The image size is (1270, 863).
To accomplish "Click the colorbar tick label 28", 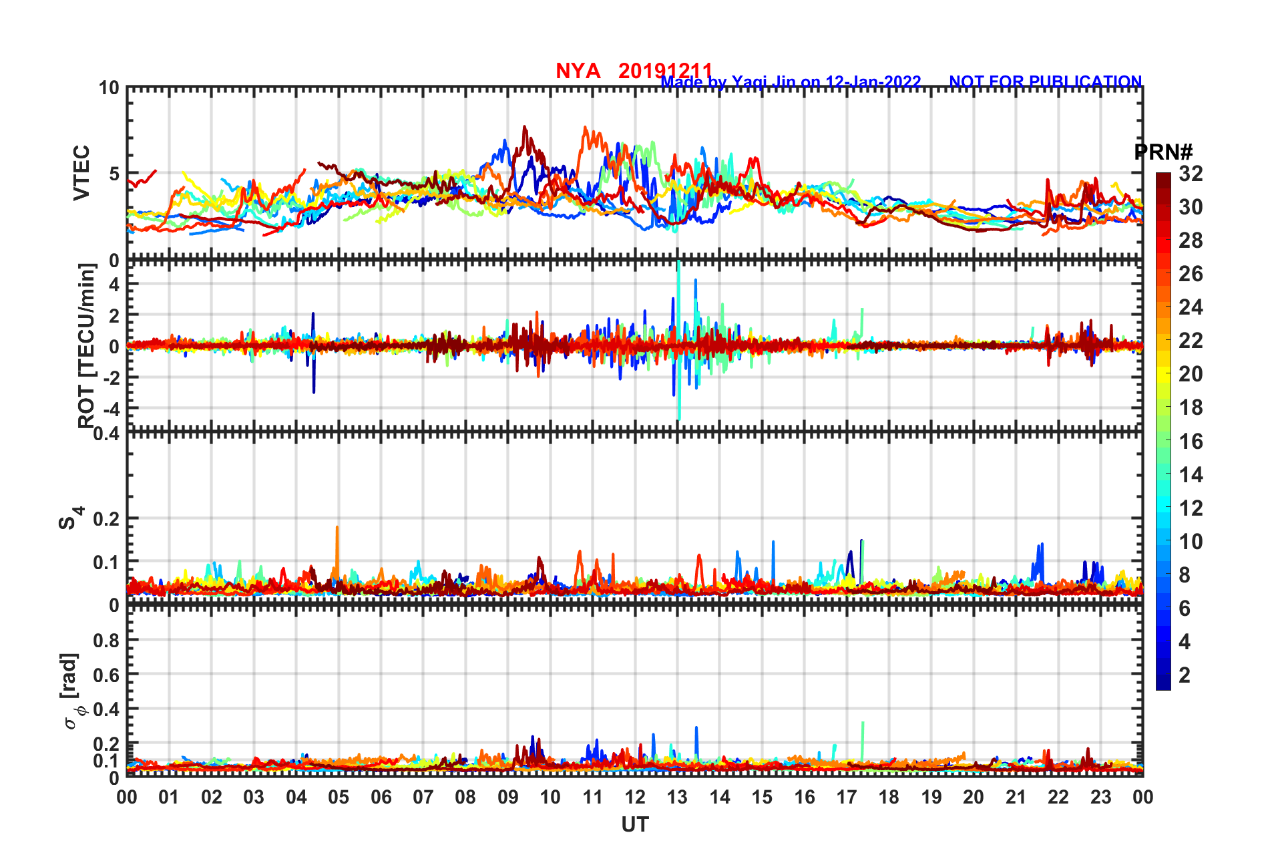I will pyautogui.click(x=1190, y=240).
